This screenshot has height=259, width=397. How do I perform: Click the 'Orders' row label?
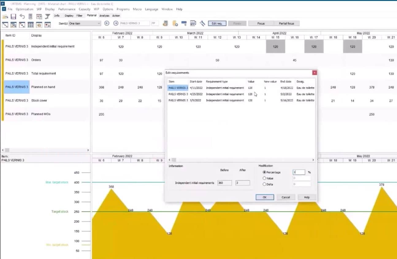(36, 60)
